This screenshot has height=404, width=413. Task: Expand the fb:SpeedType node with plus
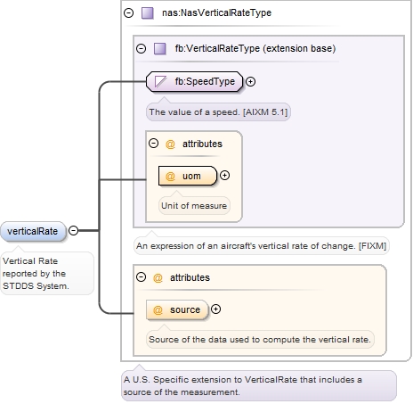(251, 81)
